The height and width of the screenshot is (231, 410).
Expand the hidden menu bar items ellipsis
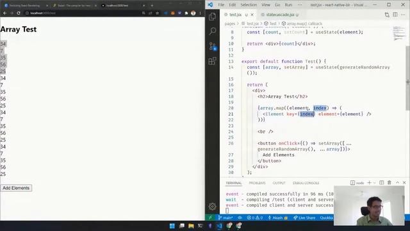(x=300, y=4)
